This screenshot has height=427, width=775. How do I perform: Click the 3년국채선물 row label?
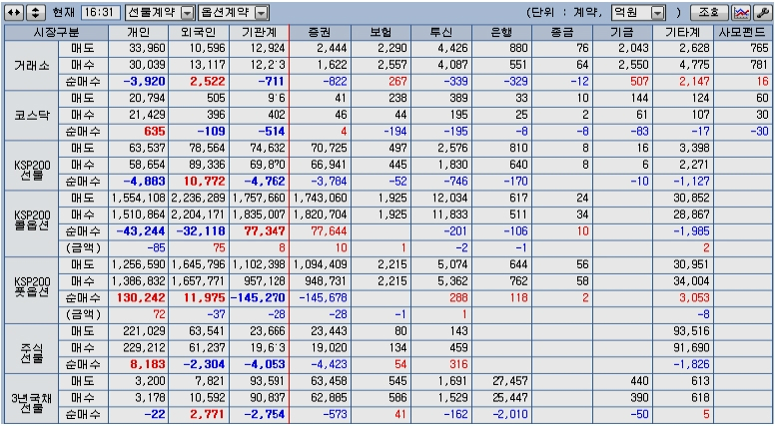(x=31, y=398)
